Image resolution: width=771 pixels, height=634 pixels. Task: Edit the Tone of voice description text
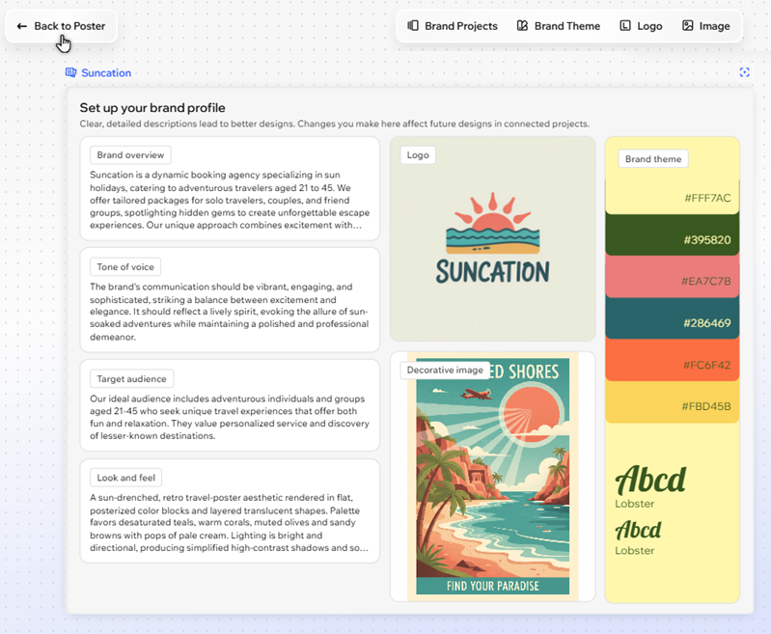point(230,312)
